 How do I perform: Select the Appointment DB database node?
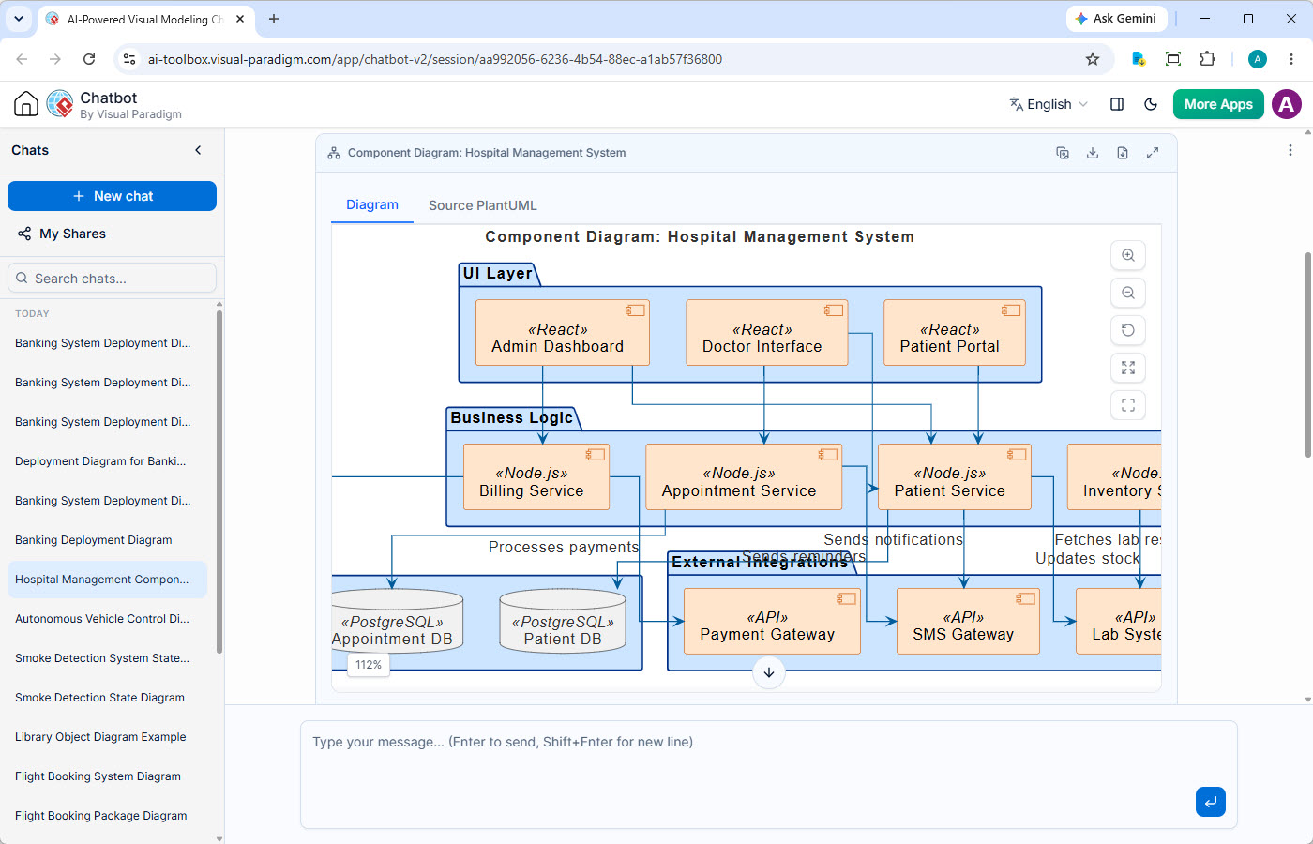[x=398, y=621]
